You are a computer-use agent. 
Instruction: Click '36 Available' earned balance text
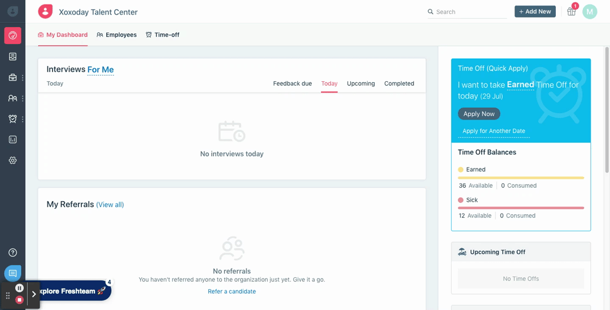point(476,185)
